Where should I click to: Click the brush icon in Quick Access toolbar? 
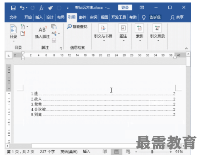click(x=50, y=8)
